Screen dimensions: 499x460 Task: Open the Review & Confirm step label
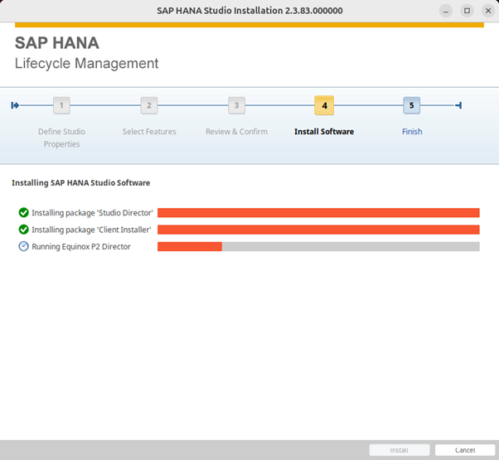tap(236, 132)
